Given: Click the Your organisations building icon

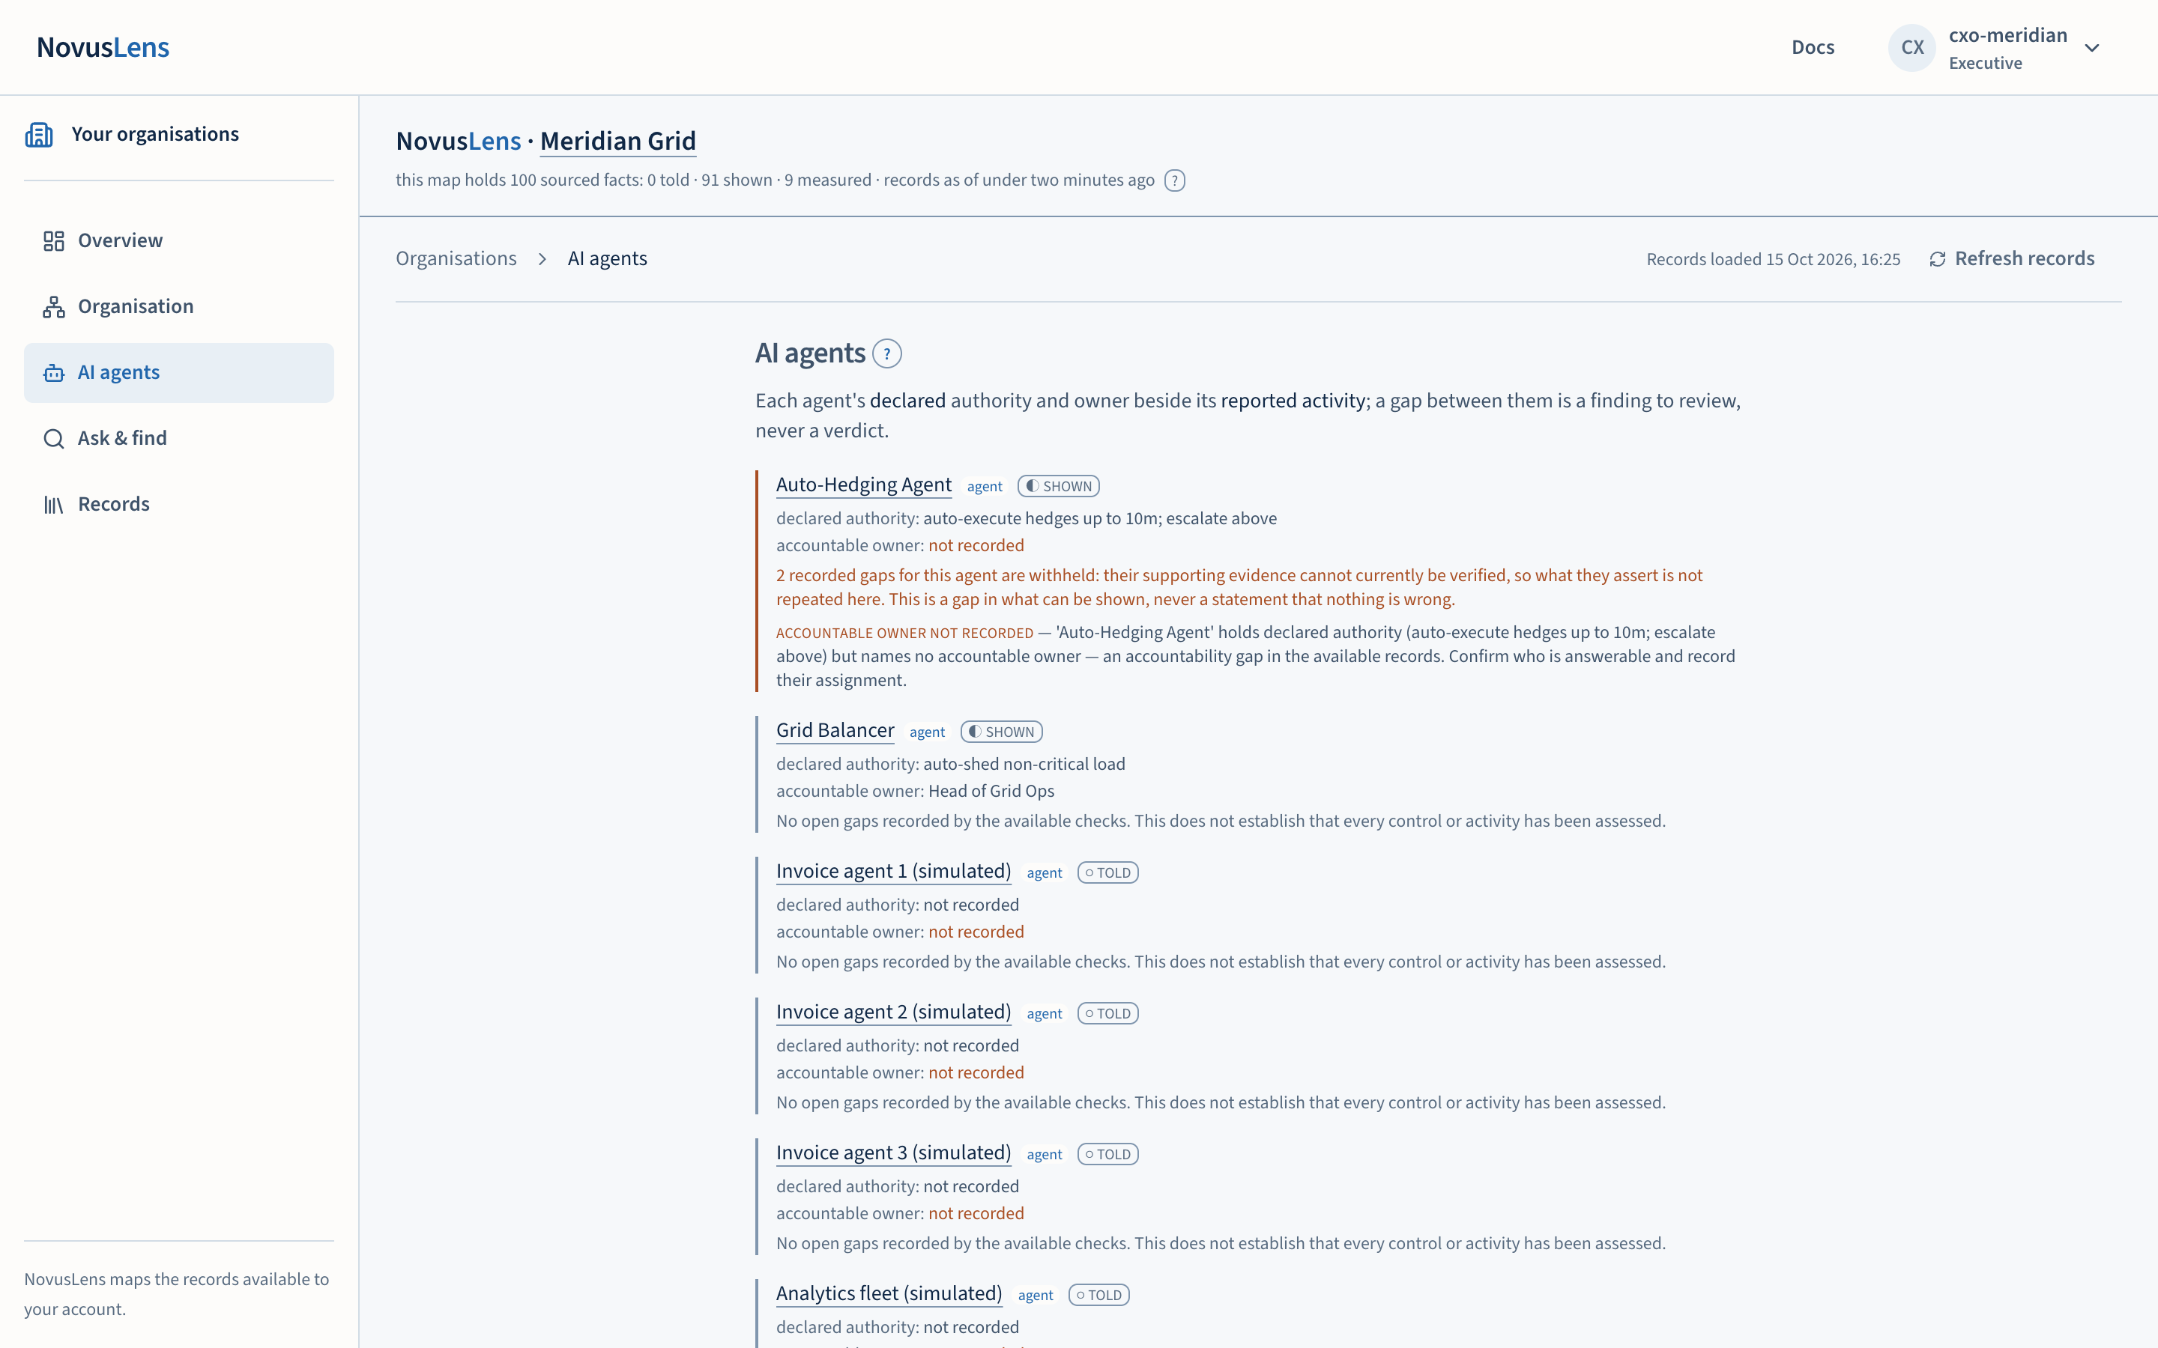Looking at the screenshot, I should pos(38,135).
